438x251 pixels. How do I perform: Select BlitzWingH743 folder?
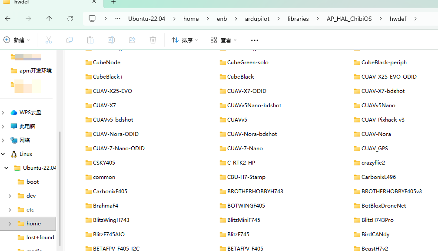pos(108,220)
